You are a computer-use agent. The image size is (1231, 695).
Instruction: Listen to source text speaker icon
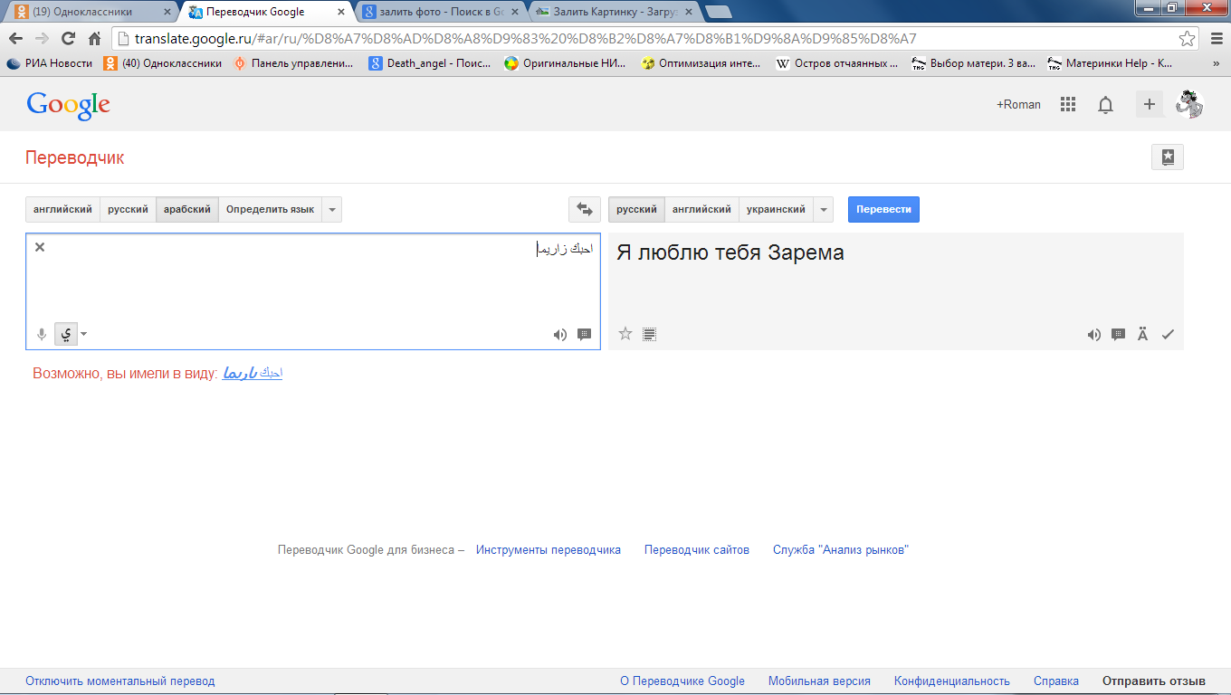pos(560,334)
